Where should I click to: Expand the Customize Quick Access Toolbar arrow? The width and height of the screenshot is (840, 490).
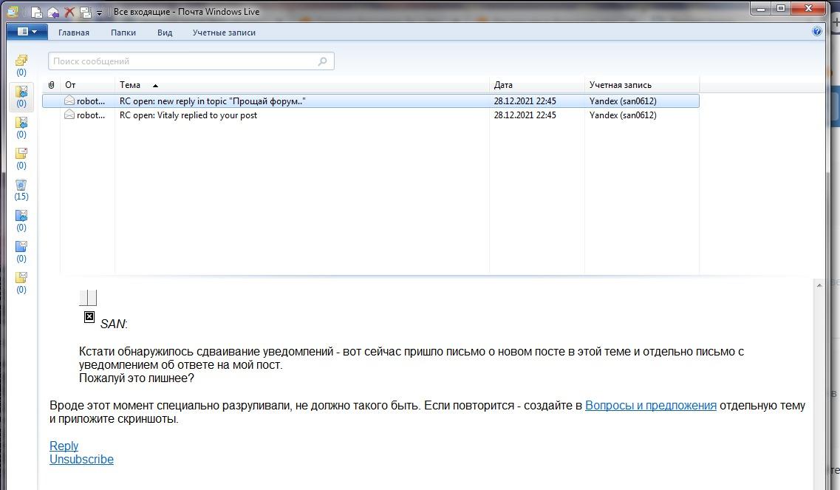point(100,13)
